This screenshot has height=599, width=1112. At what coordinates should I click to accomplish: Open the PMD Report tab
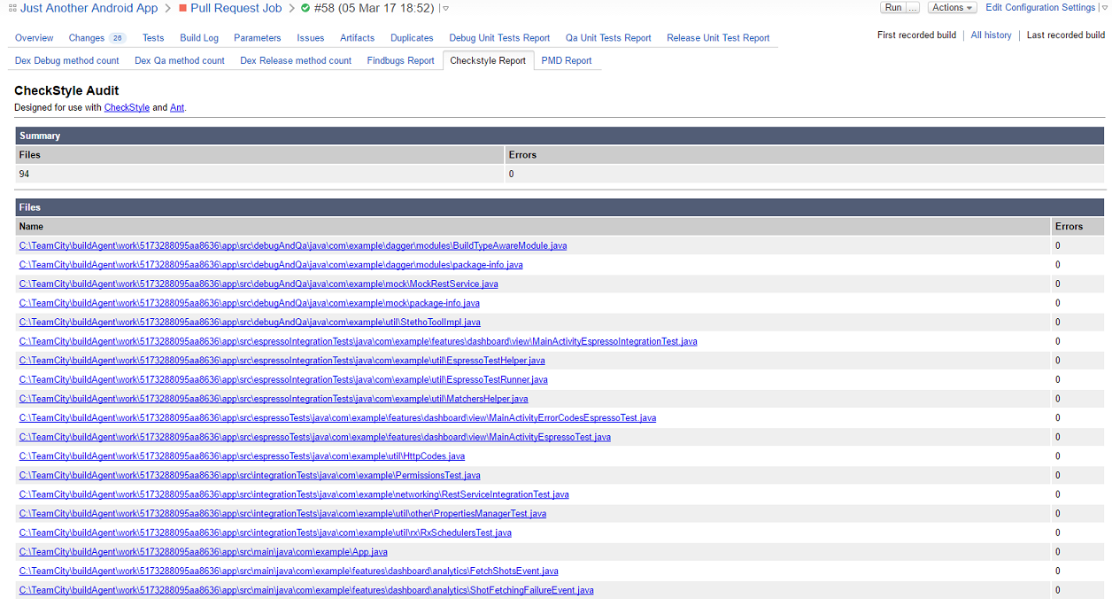(567, 61)
